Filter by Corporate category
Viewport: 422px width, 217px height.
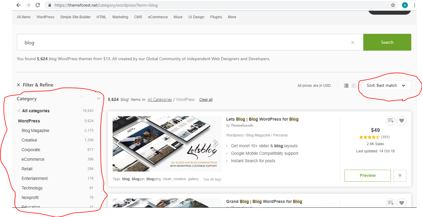tap(31, 150)
